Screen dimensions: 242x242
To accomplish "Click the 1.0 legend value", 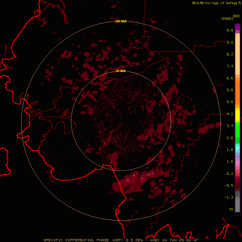I will coord(230,162).
